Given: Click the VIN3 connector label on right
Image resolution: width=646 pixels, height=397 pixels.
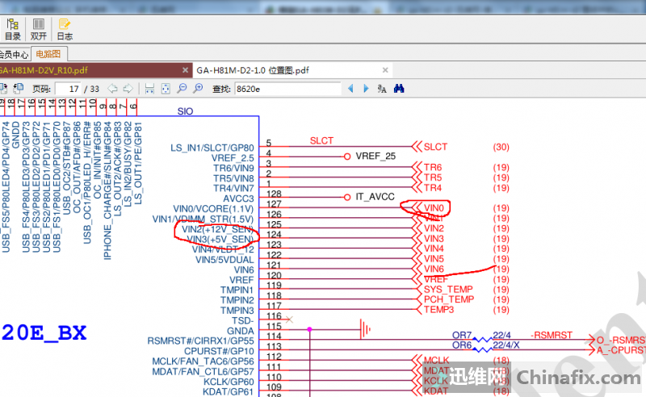Looking at the screenshot, I should coord(434,239).
